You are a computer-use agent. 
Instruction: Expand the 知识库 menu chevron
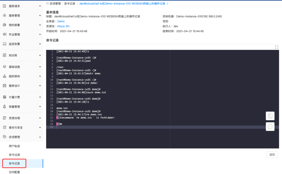coord(40,55)
